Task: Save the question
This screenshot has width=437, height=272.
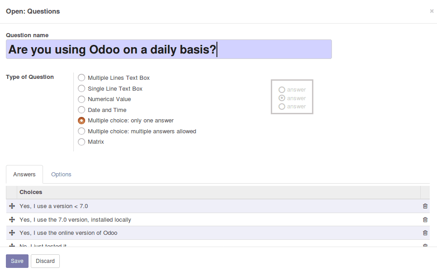Action: pos(17,261)
